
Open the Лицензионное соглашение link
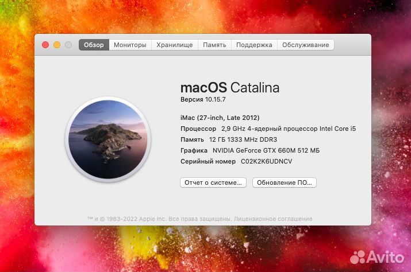[273, 219]
